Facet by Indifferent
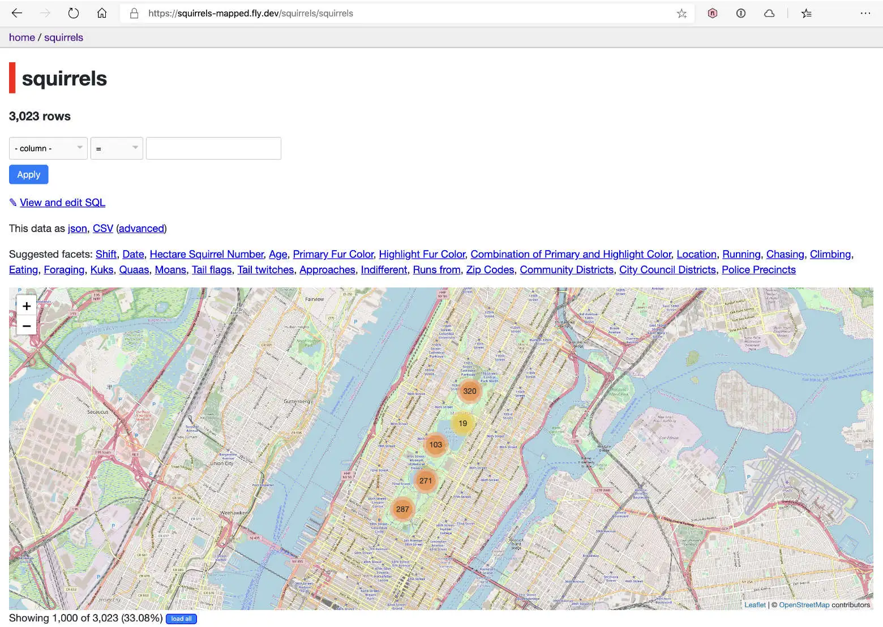 coord(384,270)
